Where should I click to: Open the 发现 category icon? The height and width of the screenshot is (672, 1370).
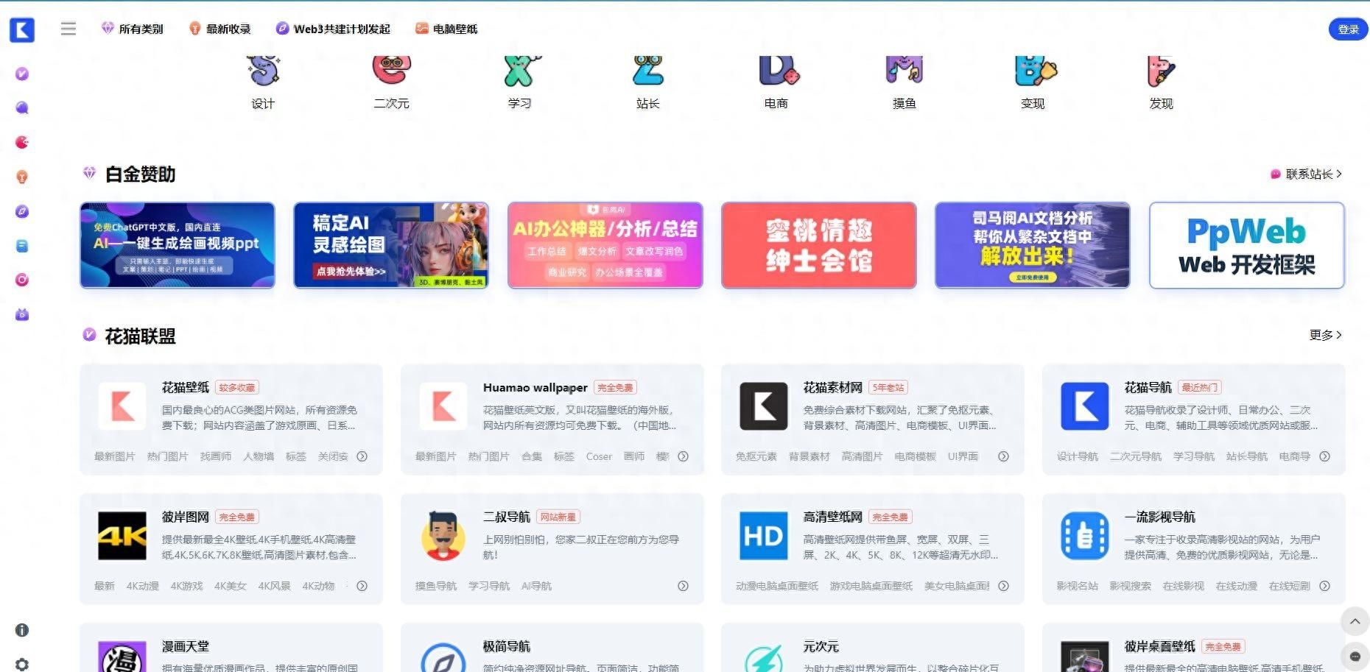[x=1161, y=71]
